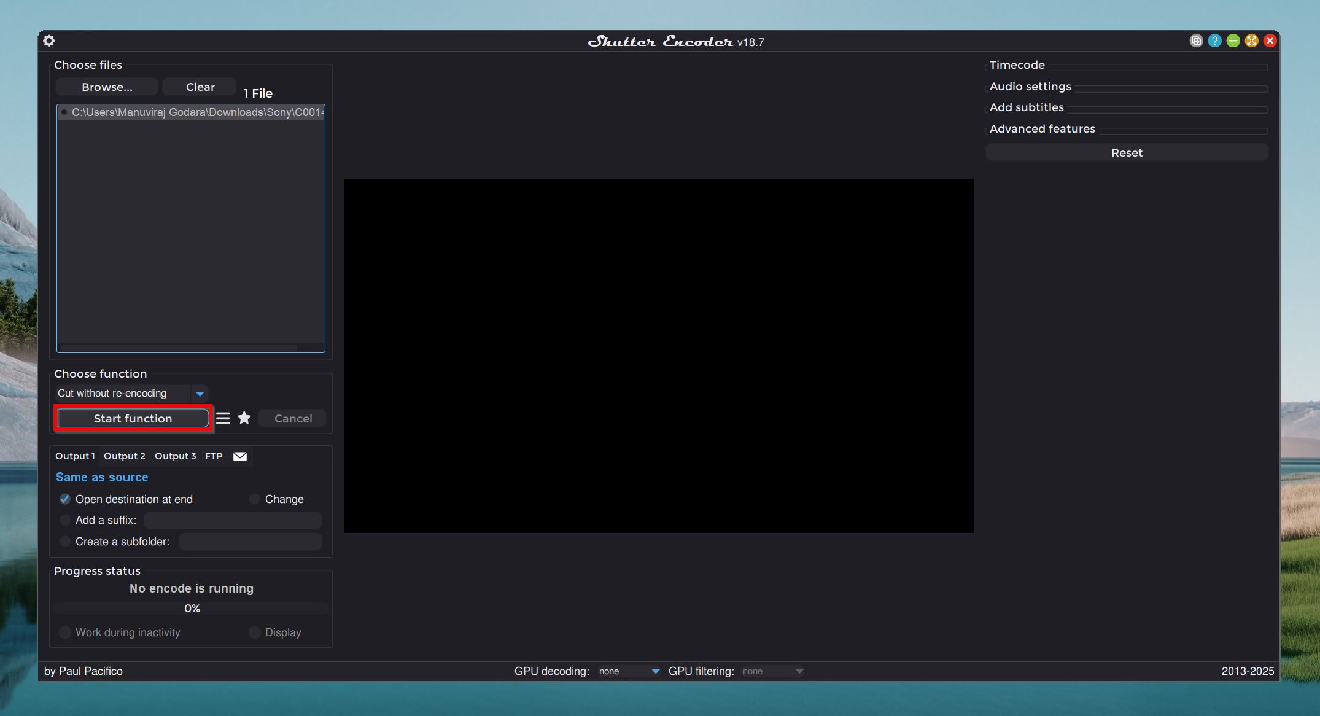
Task: Click the star/favorite icon next to Start function
Action: [x=244, y=417]
